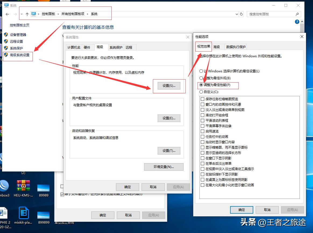The image size is (313, 233).
Task: Open the blue help question mark icon
Action: [x=297, y=22]
